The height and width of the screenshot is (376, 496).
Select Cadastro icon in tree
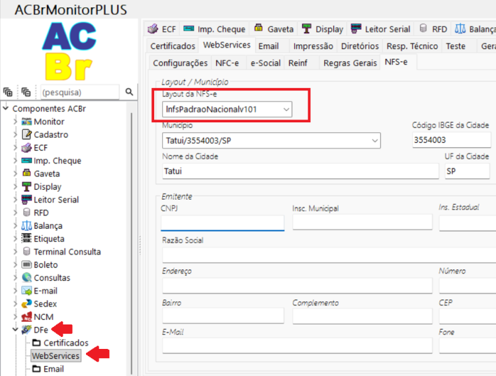(26, 134)
